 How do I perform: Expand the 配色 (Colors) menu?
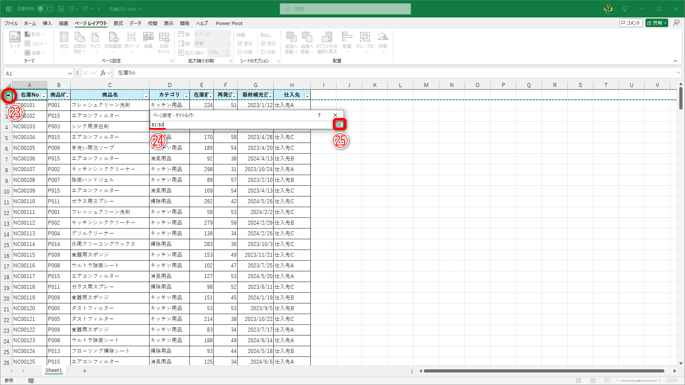35,34
